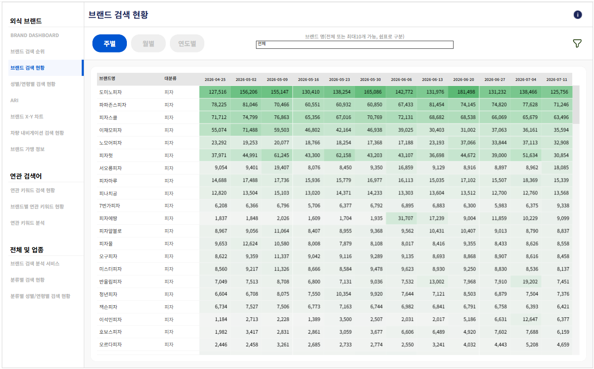594x369 pixels.
Task: Open 성별/연령별 검색 현황 page
Action: tap(33, 84)
